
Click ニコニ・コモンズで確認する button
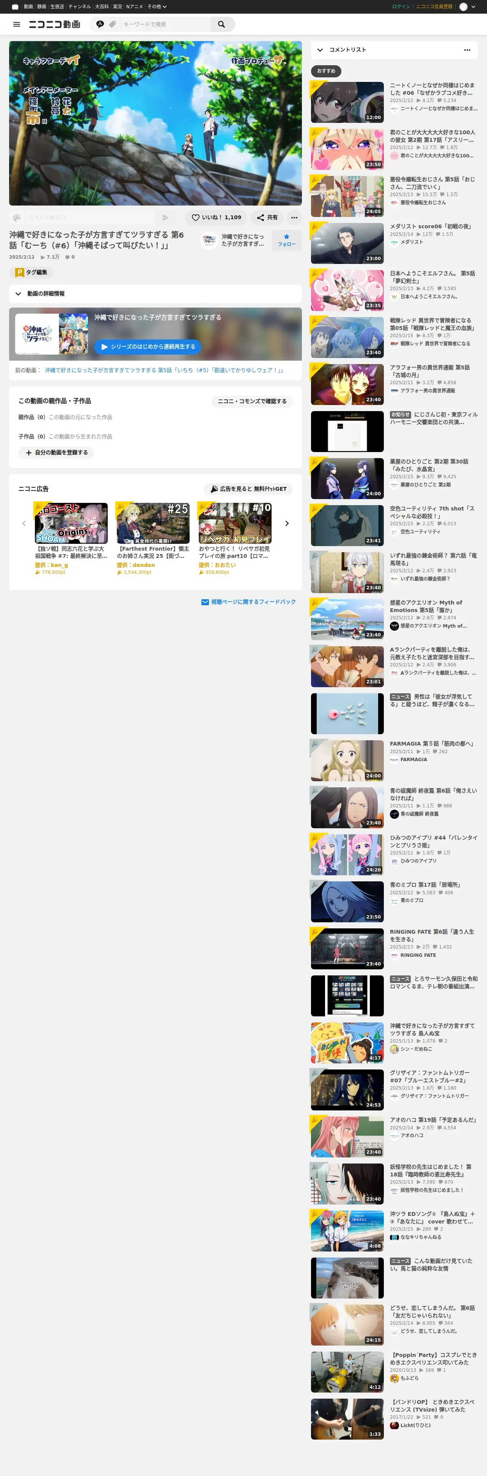[x=252, y=401]
